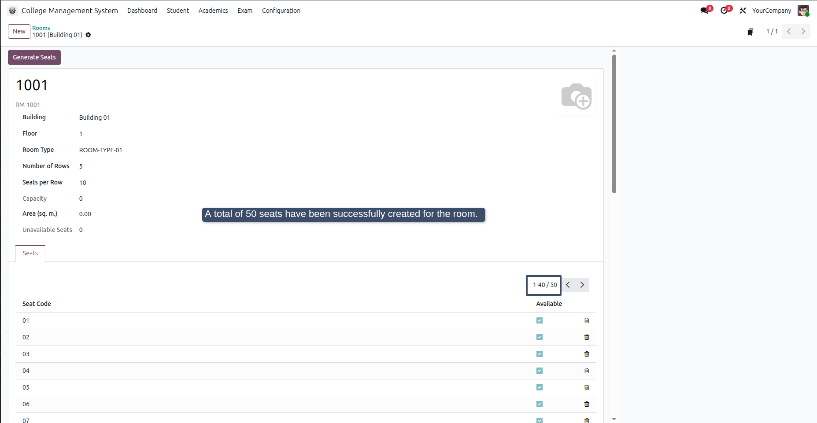Toggle Available checkbox for seat 05
Screen dimensions: 817x423
[x=540, y=387]
